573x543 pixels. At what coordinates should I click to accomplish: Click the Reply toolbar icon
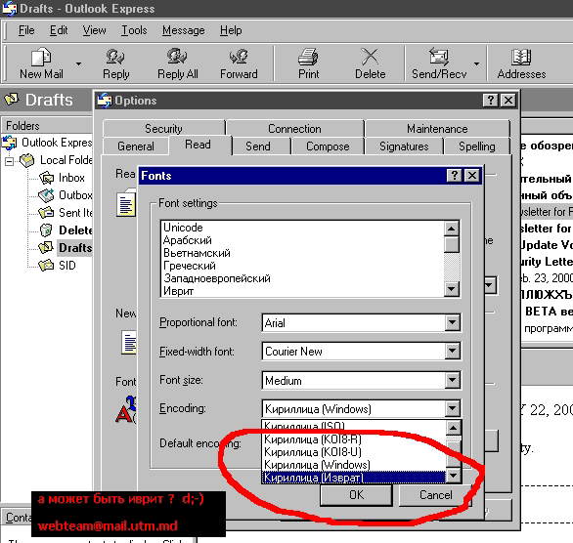tap(115, 57)
